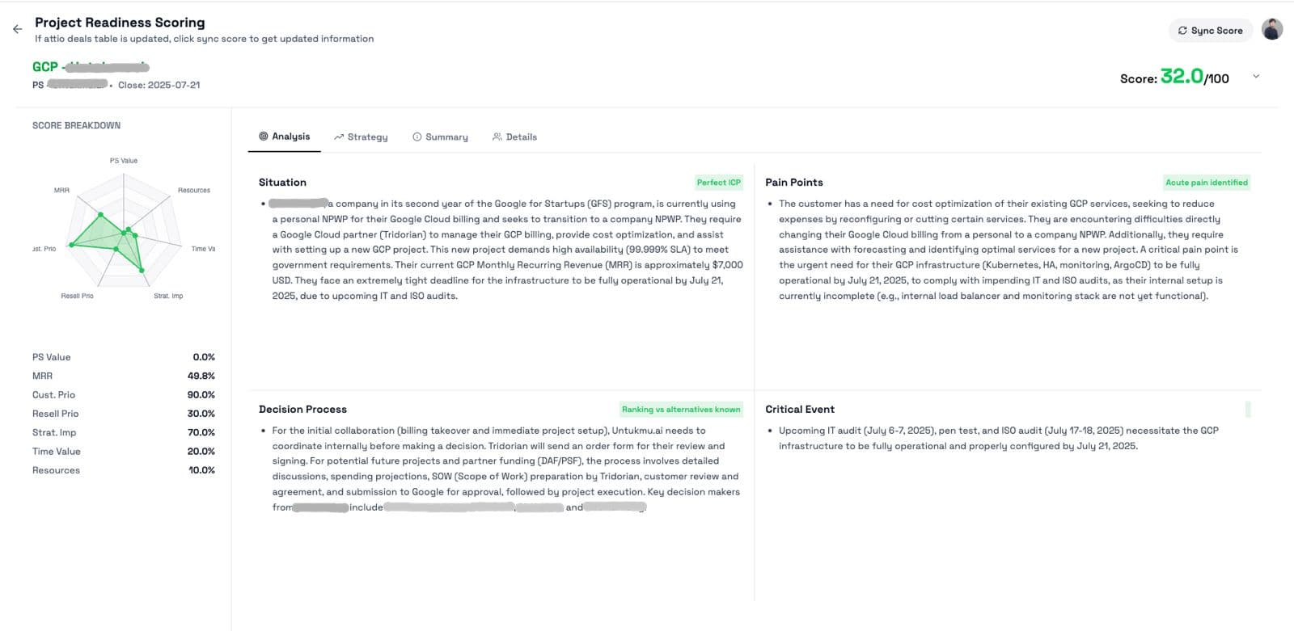The image size is (1294, 631).
Task: Click the Perfect ICP badge
Action: coord(718,183)
